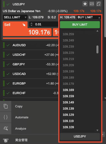Click the Analyze magnifier icon

pos(6,128)
